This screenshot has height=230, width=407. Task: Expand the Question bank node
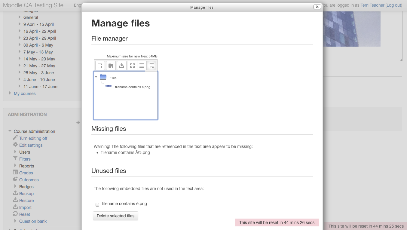pyautogui.click(x=15, y=221)
